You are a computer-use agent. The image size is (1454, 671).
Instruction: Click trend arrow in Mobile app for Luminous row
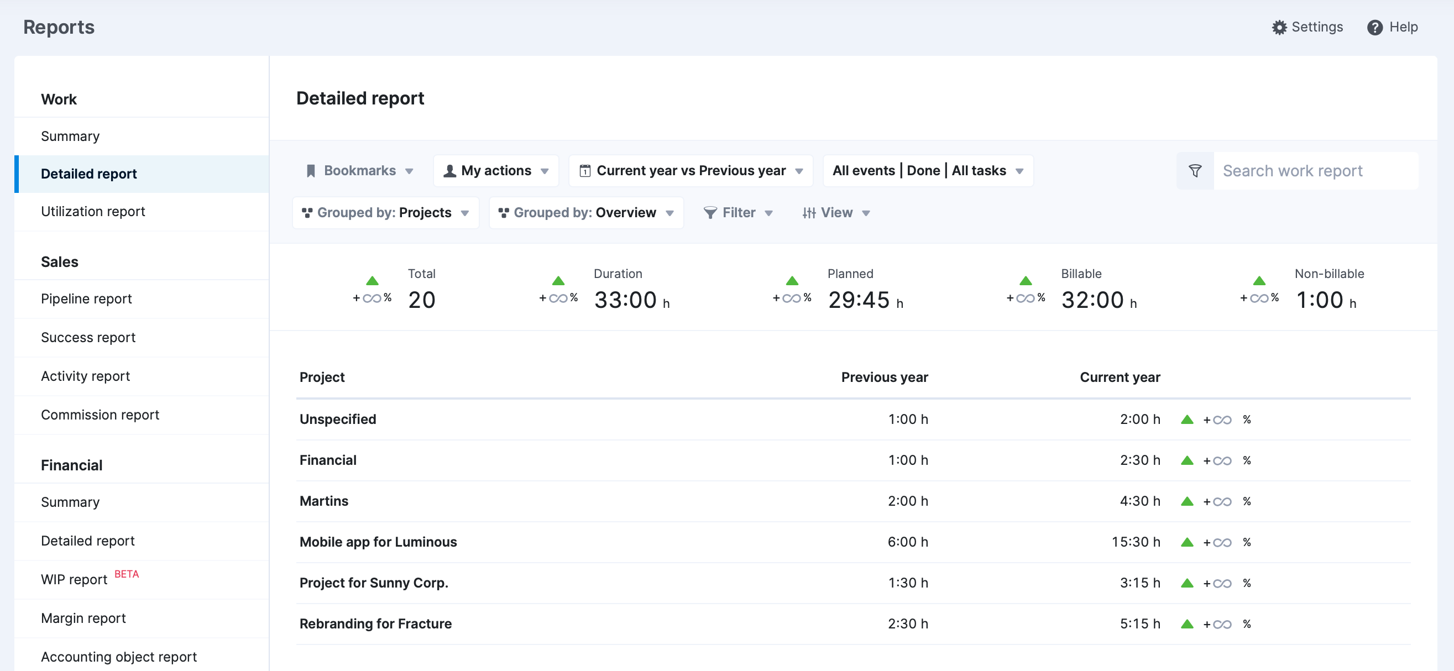[1186, 542]
